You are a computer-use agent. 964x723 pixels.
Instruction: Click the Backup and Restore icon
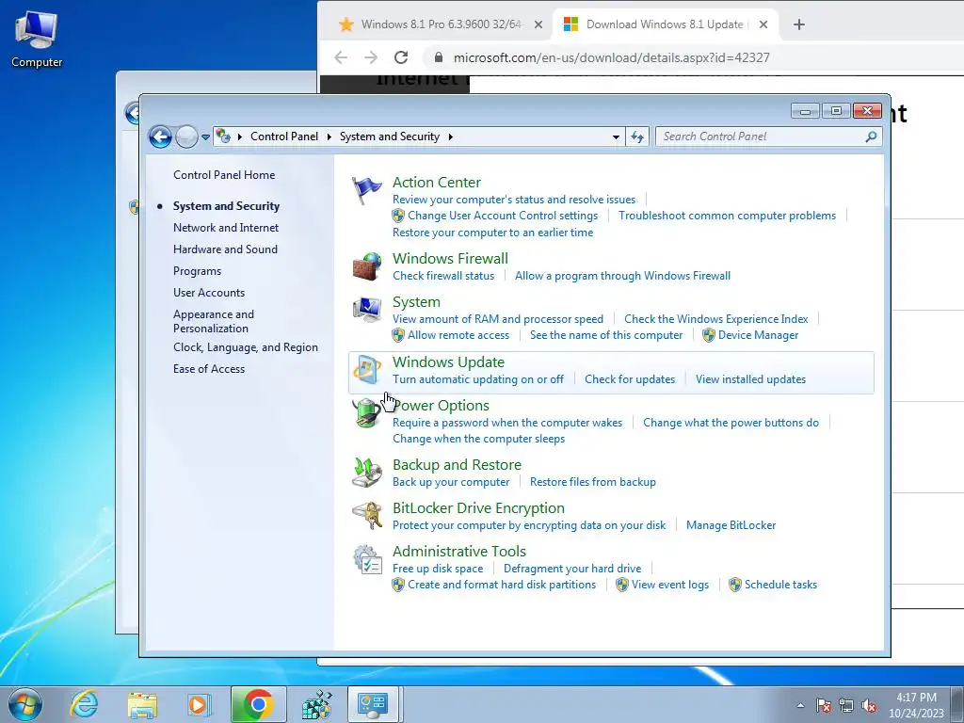point(367,473)
